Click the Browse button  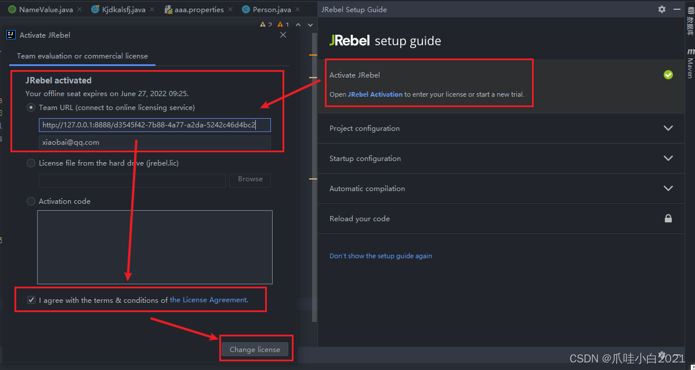click(250, 179)
